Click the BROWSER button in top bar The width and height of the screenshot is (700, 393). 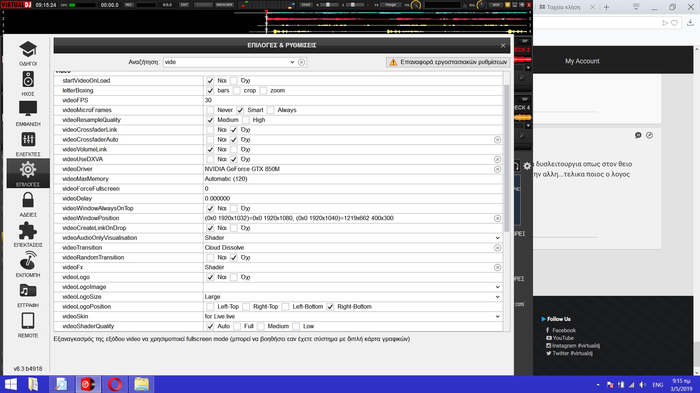point(224,5)
